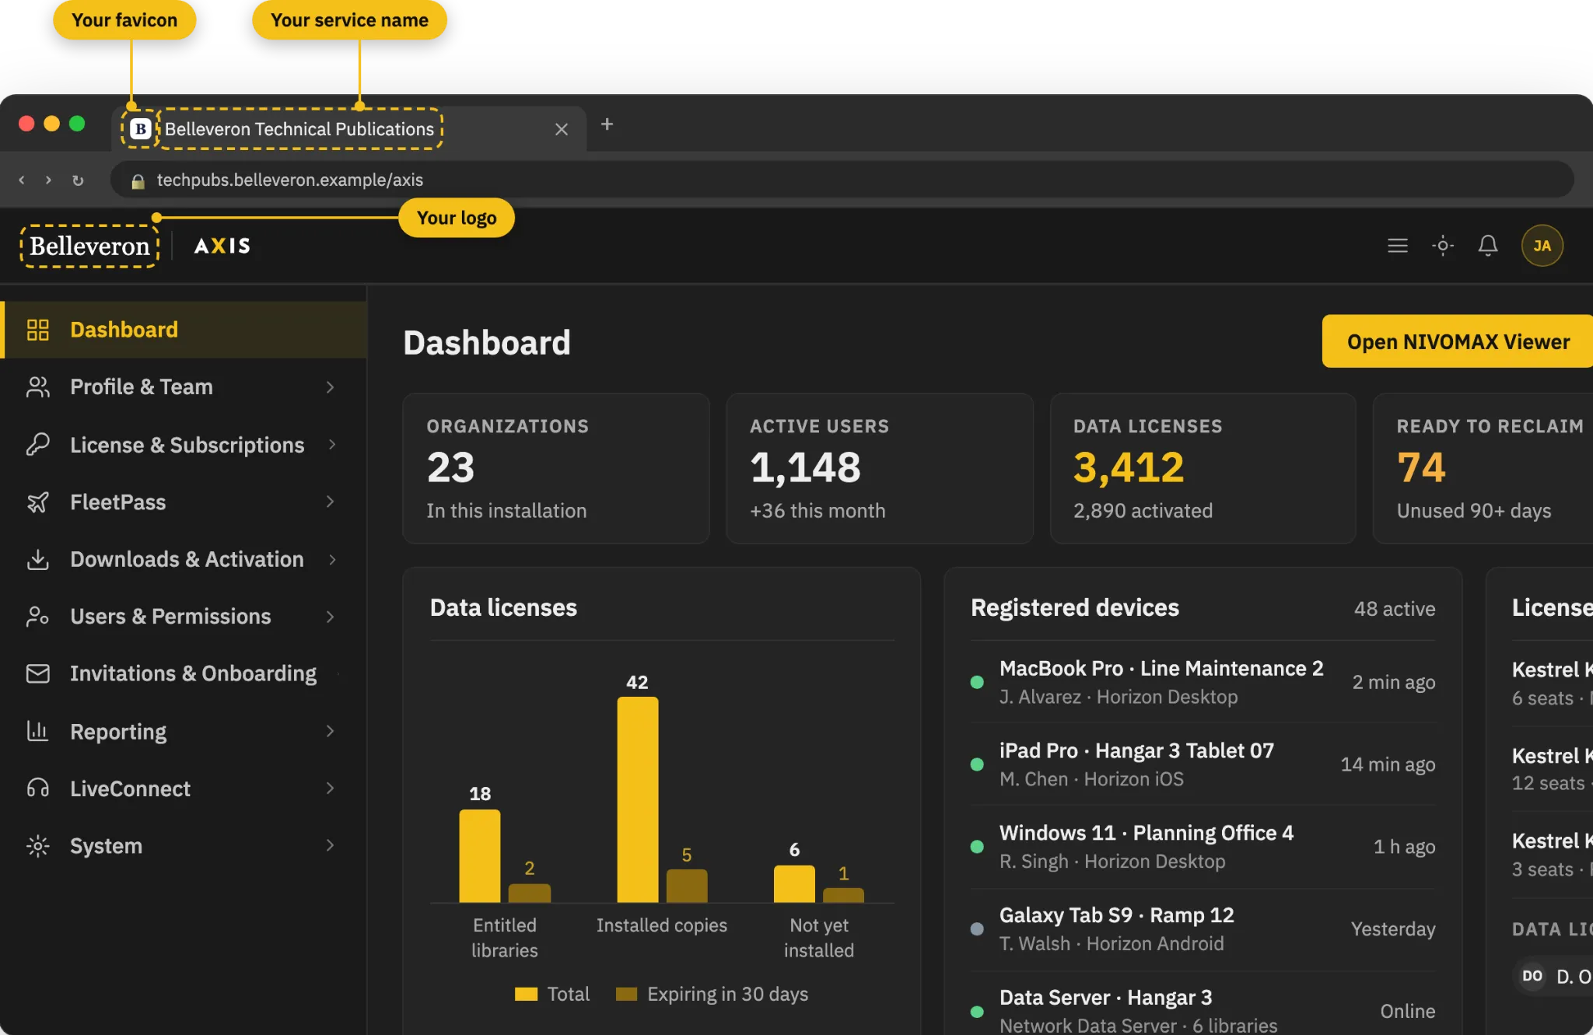Click the Total legend color swatch
1593x1035 pixels.
pyautogui.click(x=526, y=994)
